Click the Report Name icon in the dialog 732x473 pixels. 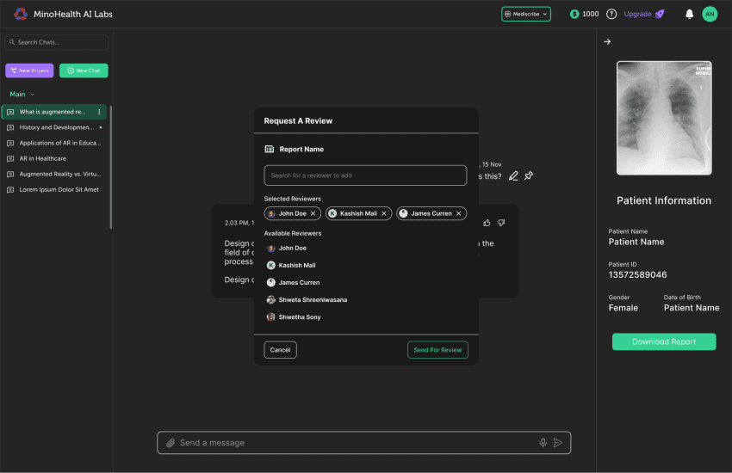(x=270, y=149)
